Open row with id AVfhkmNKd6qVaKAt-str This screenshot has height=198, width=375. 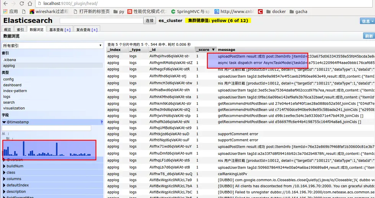point(241,103)
